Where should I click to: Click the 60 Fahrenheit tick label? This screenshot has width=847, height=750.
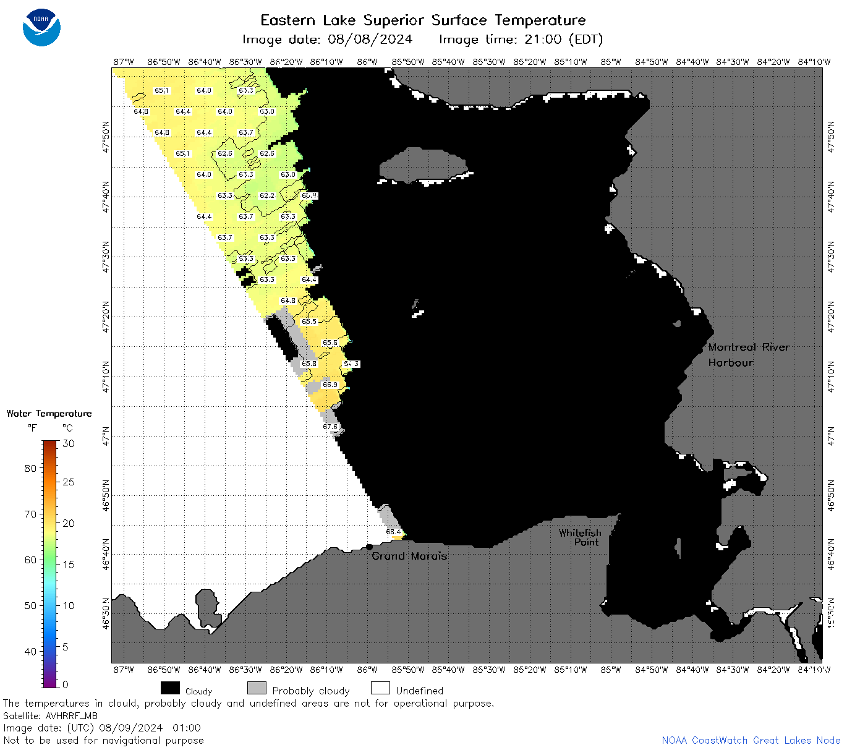coord(30,560)
